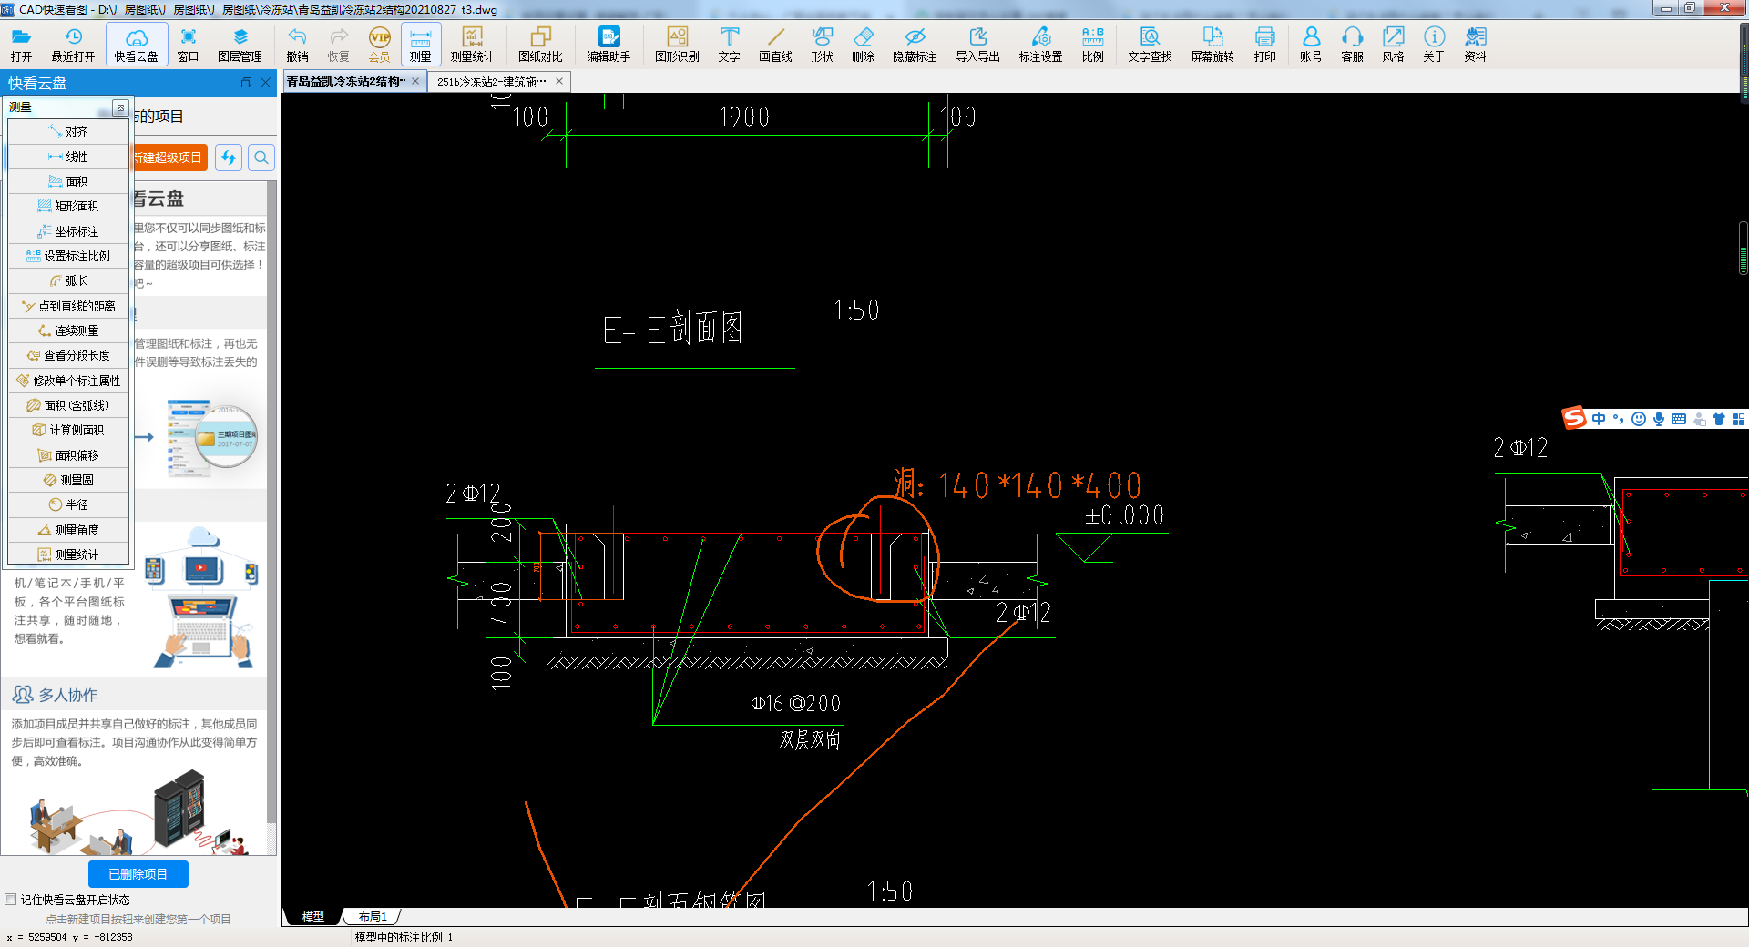The width and height of the screenshot is (1749, 947).
Task: Toggle the 快看云盘 cloud panel button
Action: [137, 44]
